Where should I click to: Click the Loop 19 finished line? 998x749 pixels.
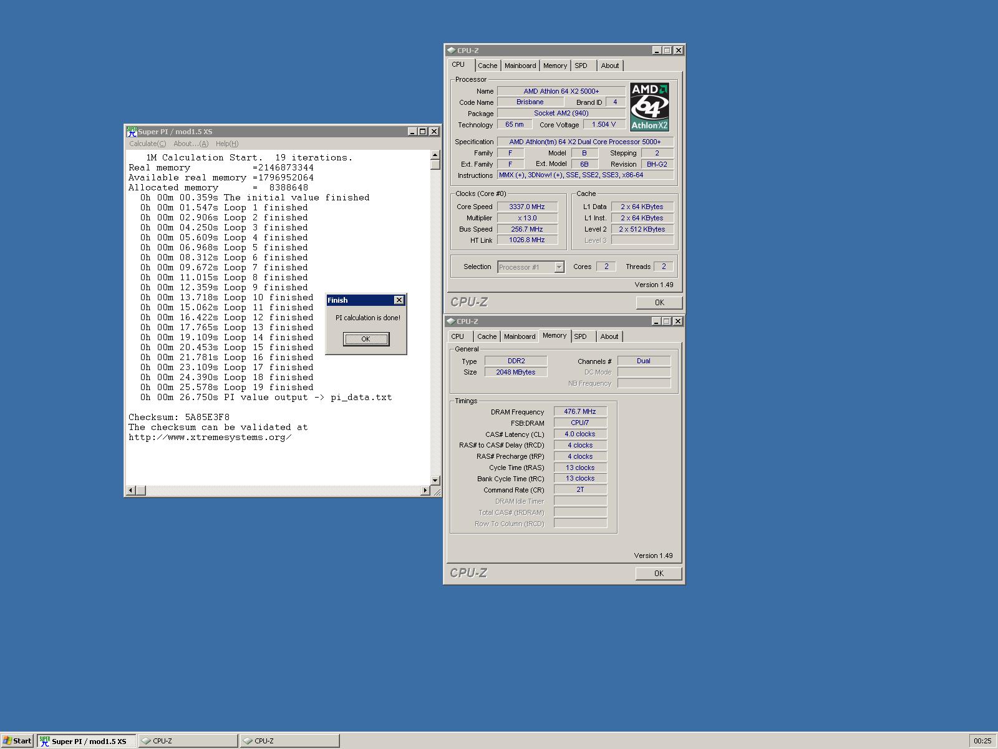227,388
